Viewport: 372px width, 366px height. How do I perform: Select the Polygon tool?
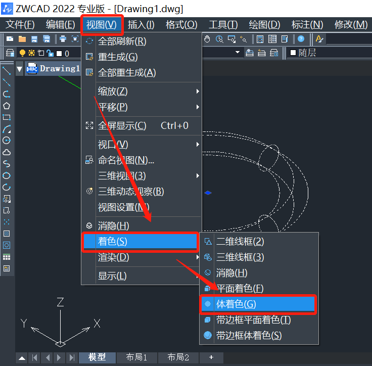[x=7, y=106]
